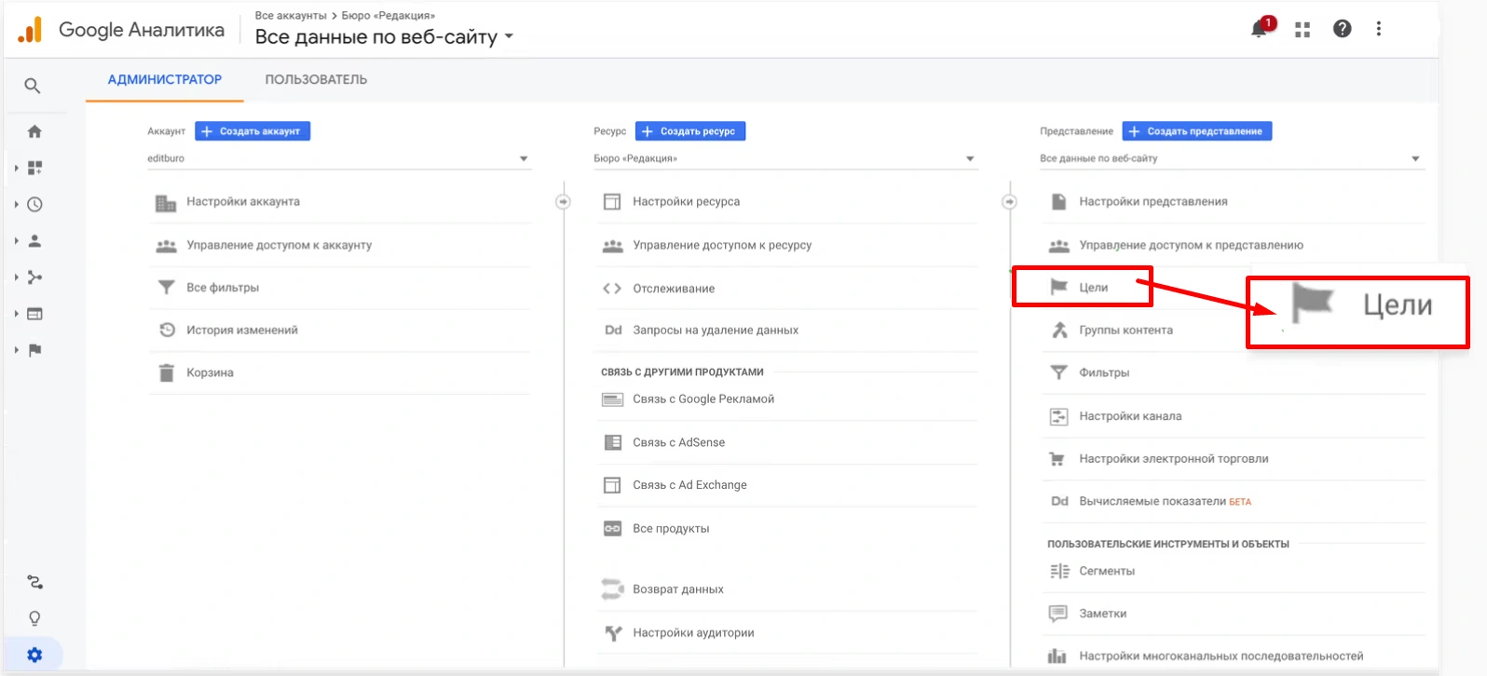Open notifications bell with red badge

coord(1259,29)
